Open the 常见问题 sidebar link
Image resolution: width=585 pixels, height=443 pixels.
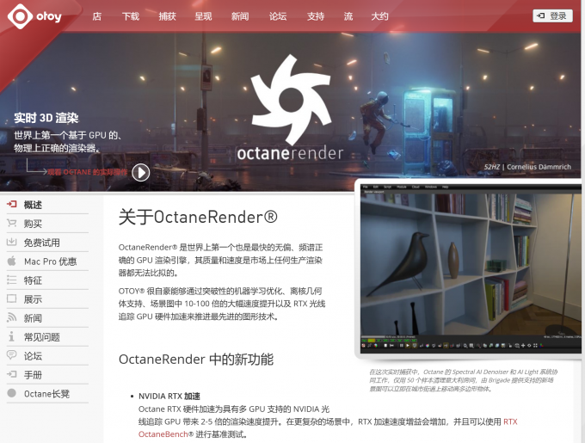(42, 337)
